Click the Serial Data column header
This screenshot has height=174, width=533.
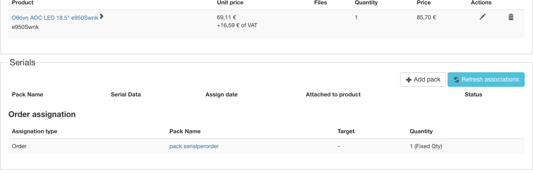tap(126, 95)
